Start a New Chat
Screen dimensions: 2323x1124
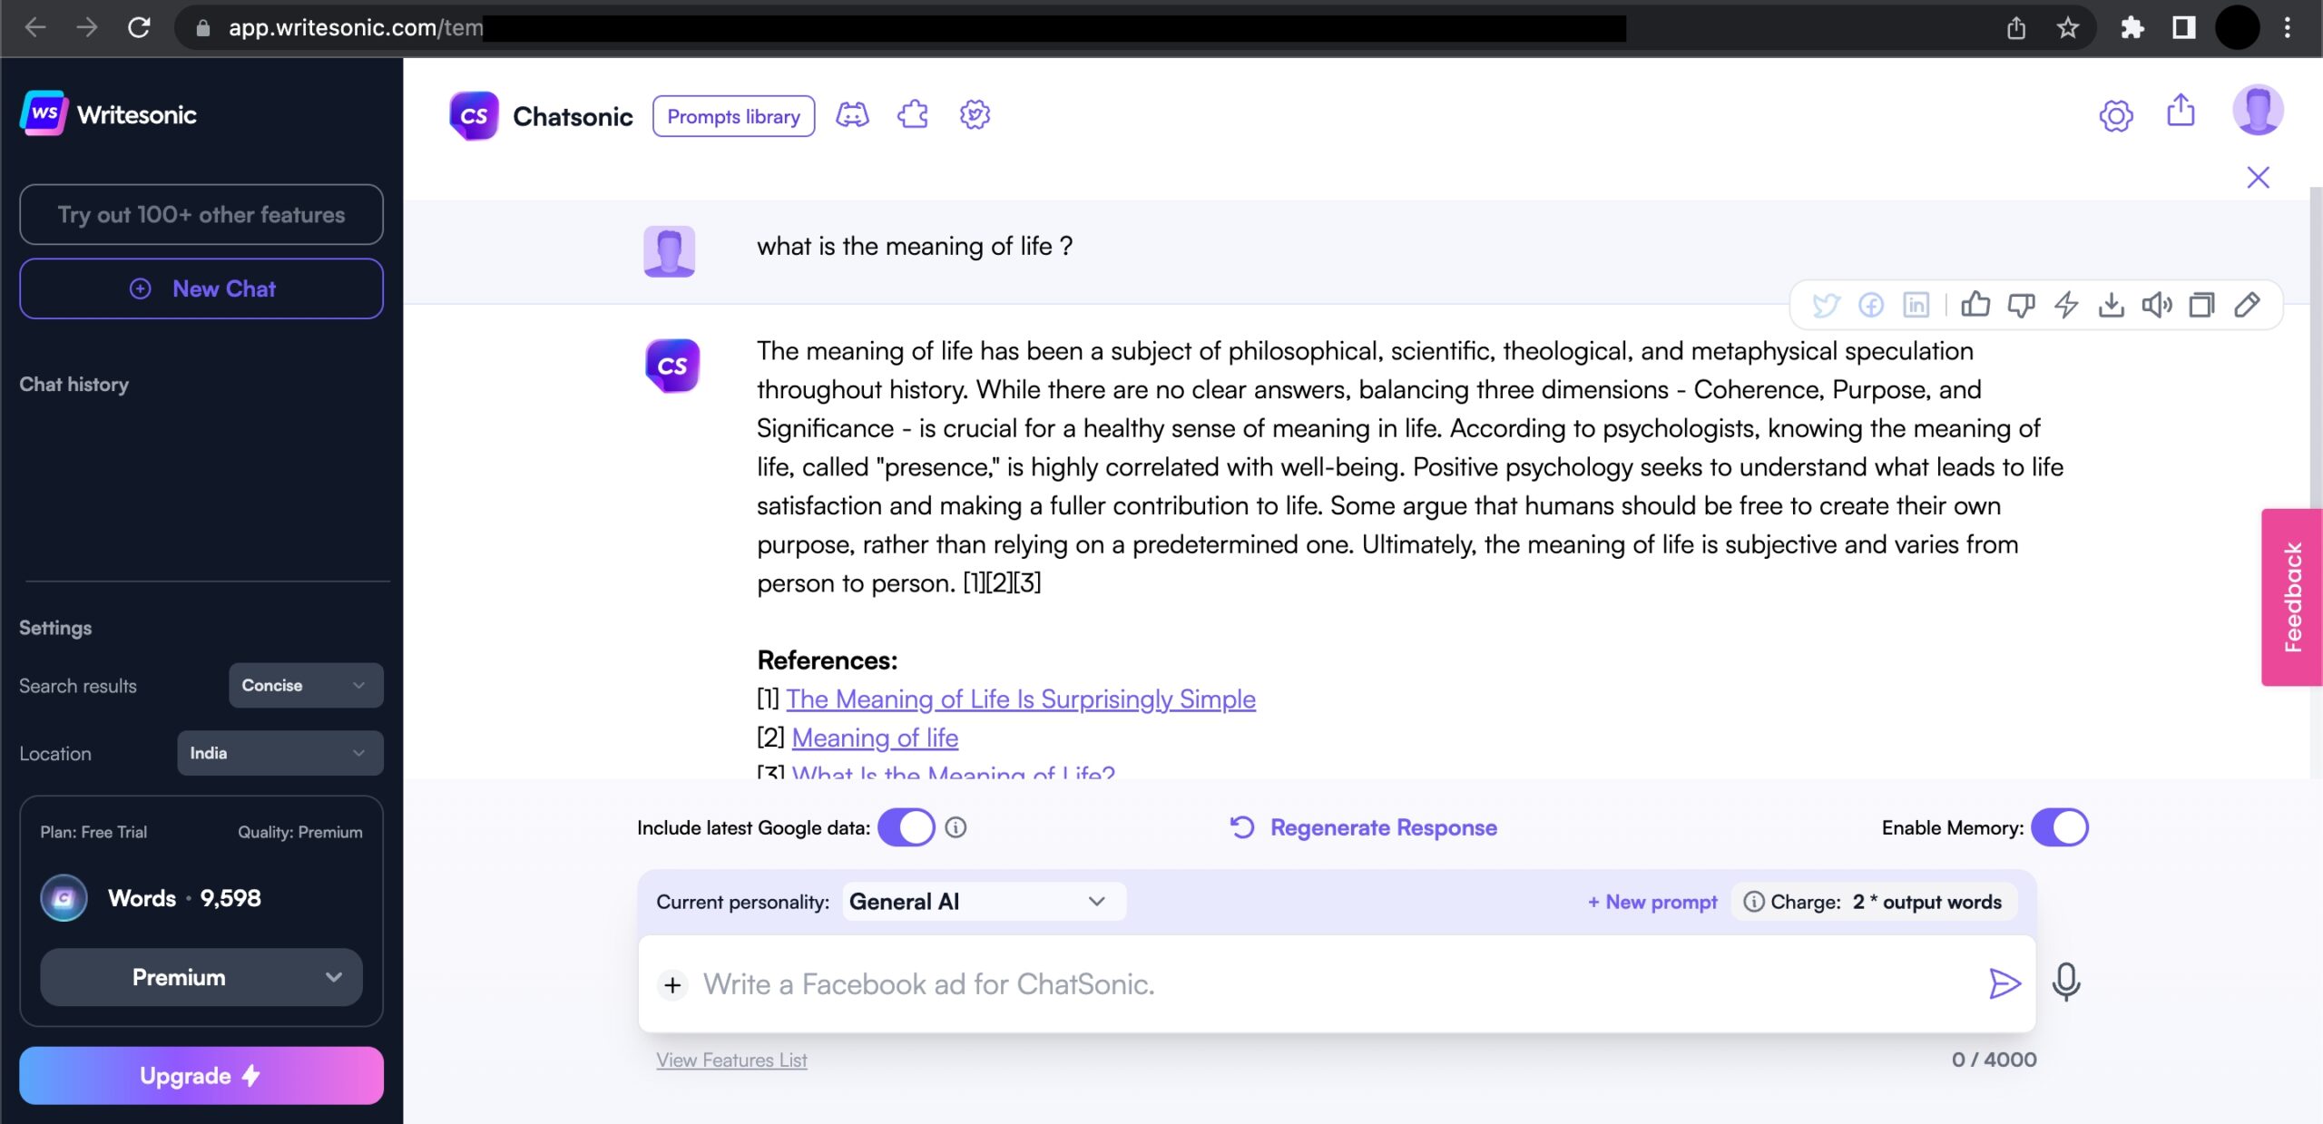tap(201, 288)
